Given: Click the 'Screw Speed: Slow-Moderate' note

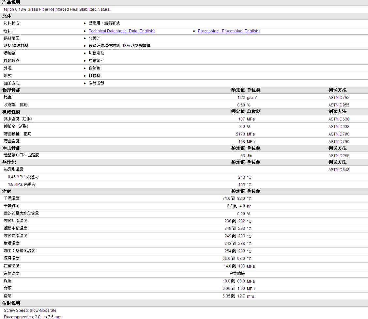Looking at the screenshot, I should pos(30,311).
